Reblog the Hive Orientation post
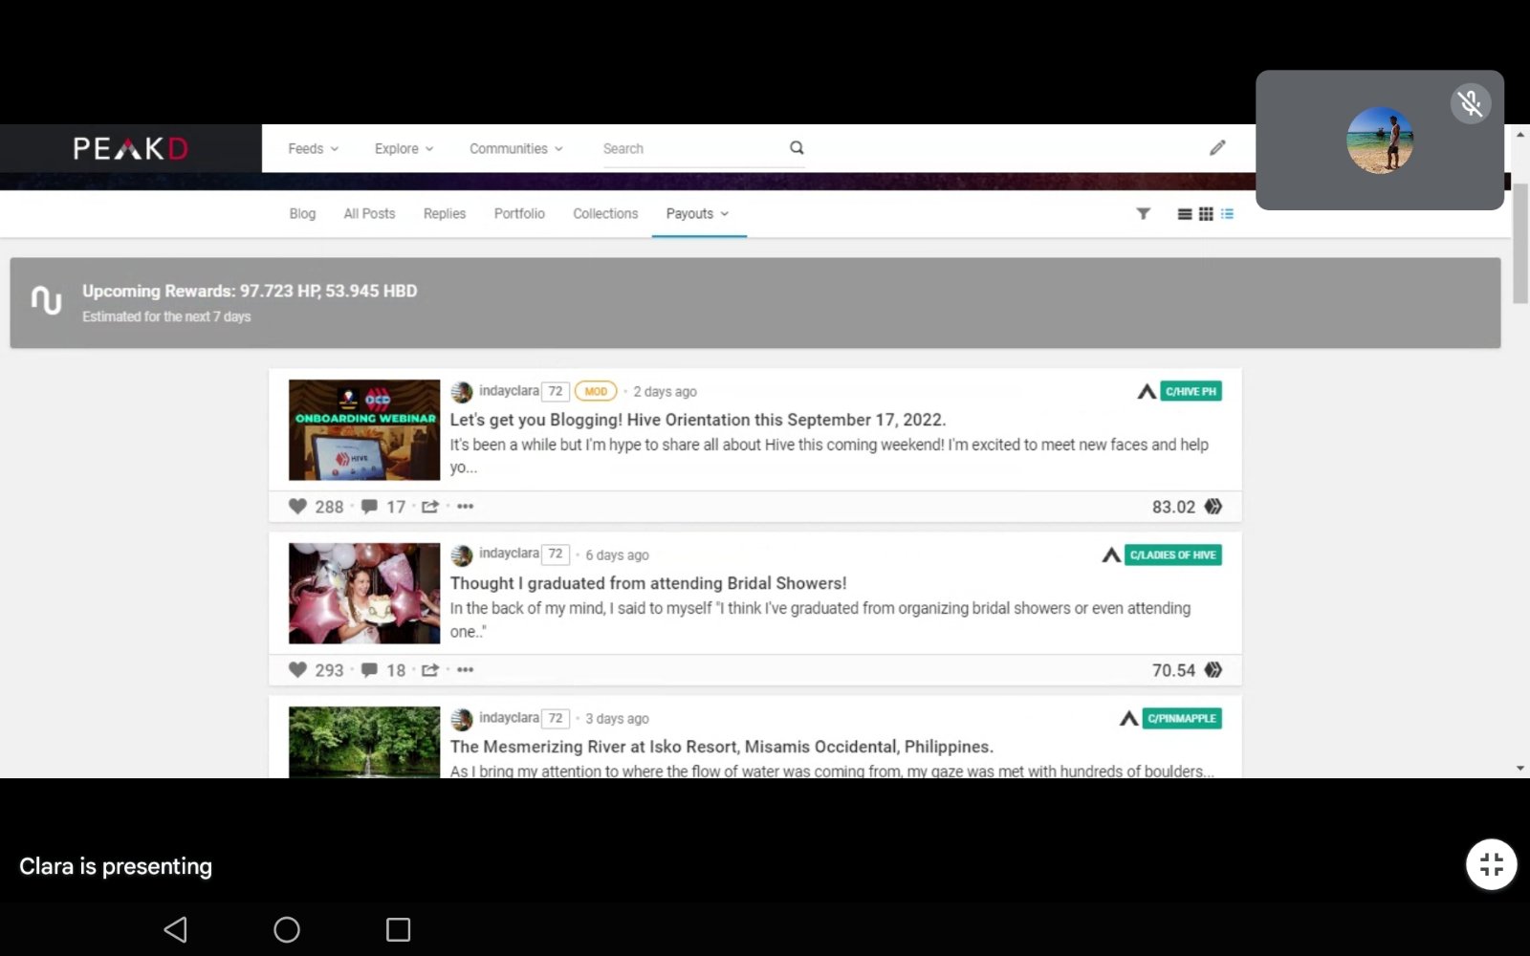Viewport: 1530px width, 956px height. tap(430, 507)
